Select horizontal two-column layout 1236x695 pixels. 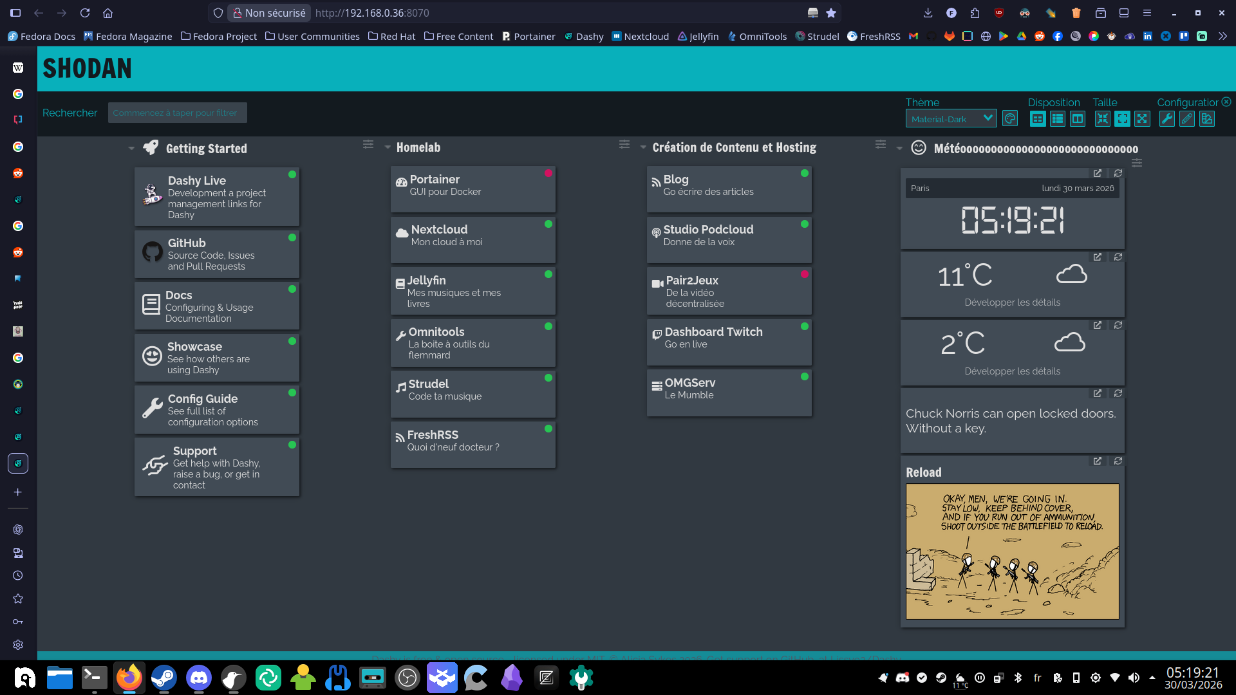point(1078,119)
